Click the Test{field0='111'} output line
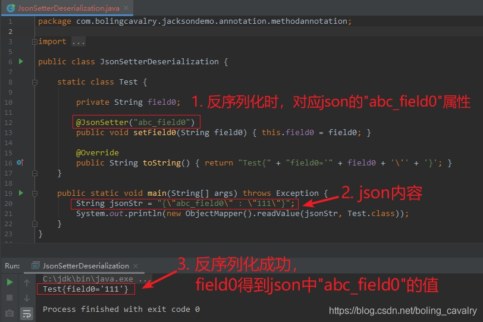 (x=85, y=289)
